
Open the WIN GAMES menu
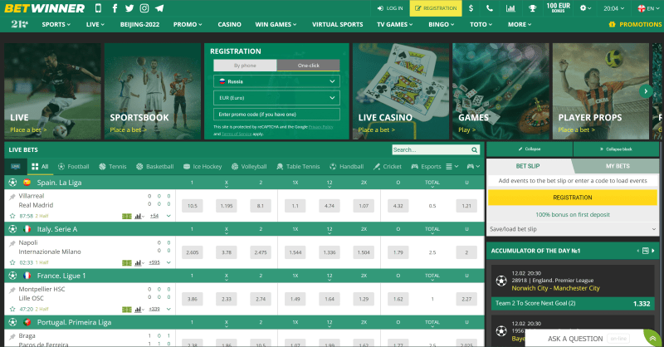[x=276, y=25]
